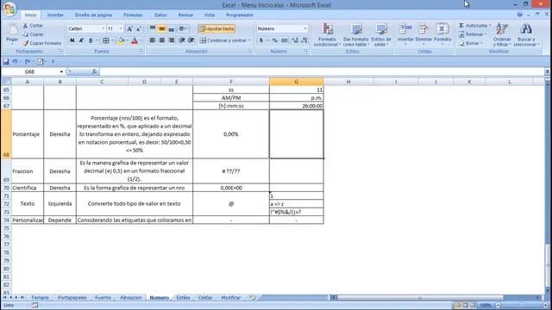Switch to the Revisar ribbon tab
Image resolution: width=552 pixels, height=310 pixels.
tap(185, 15)
